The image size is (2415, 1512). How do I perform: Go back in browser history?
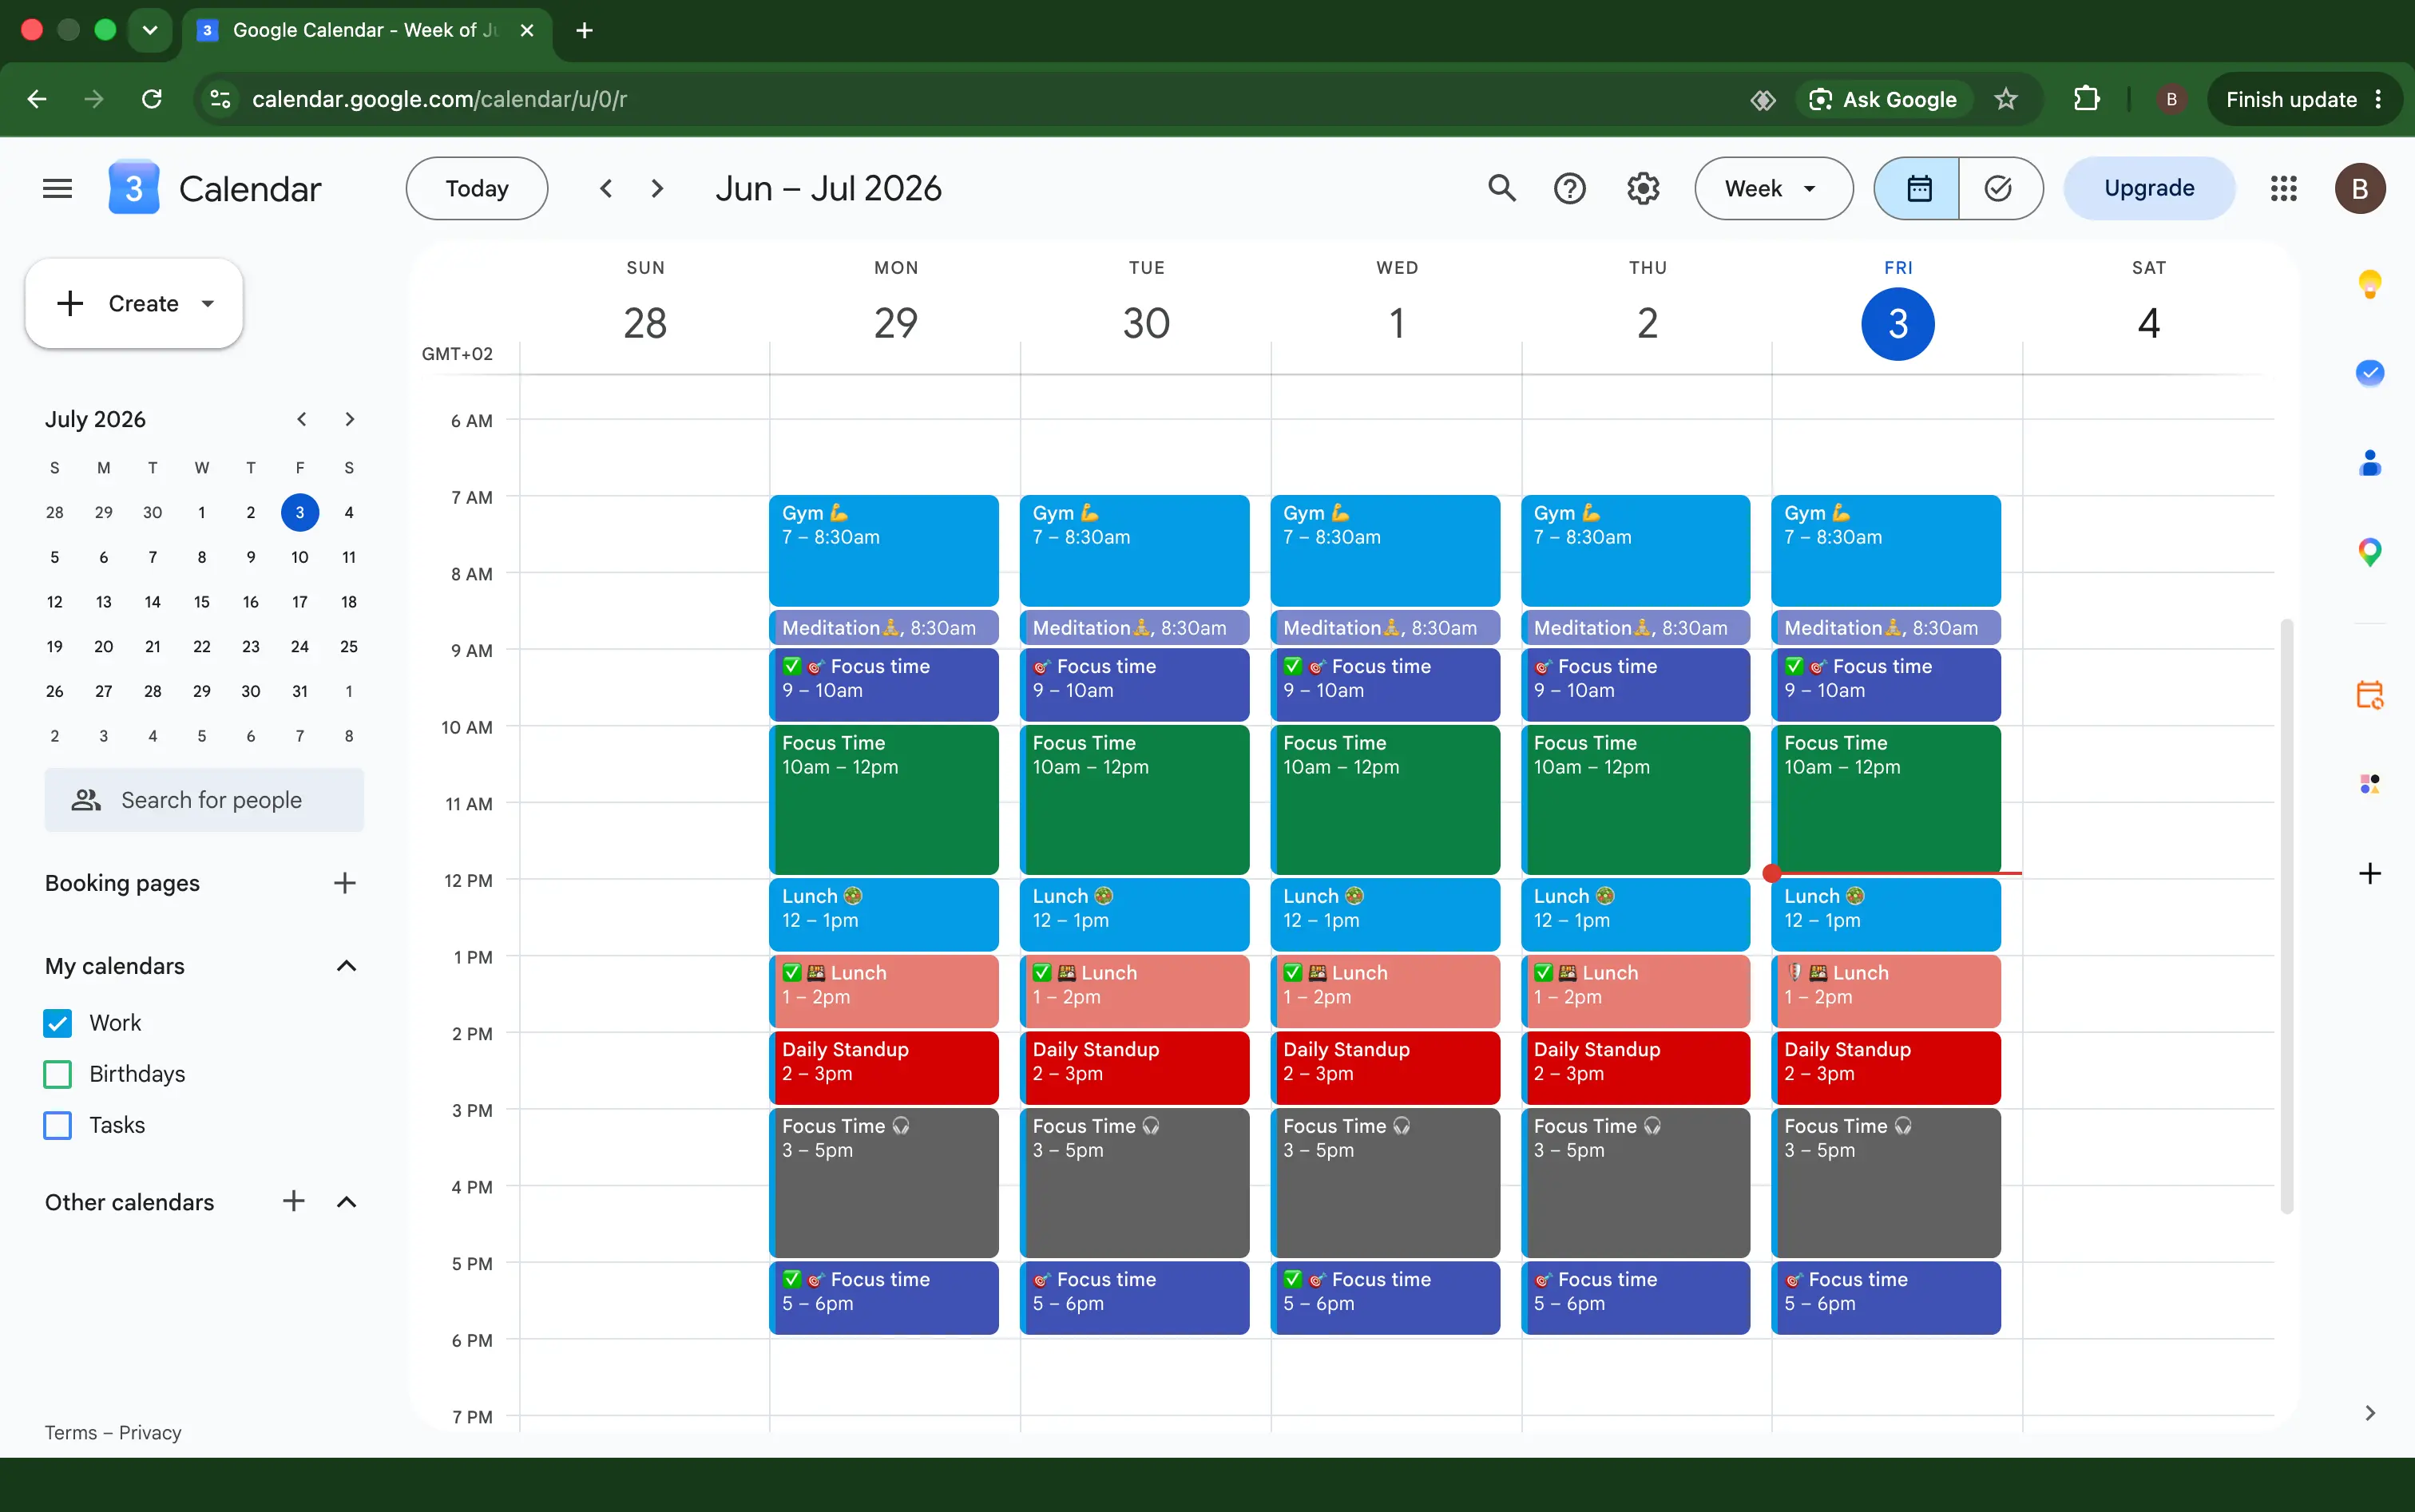[x=37, y=99]
